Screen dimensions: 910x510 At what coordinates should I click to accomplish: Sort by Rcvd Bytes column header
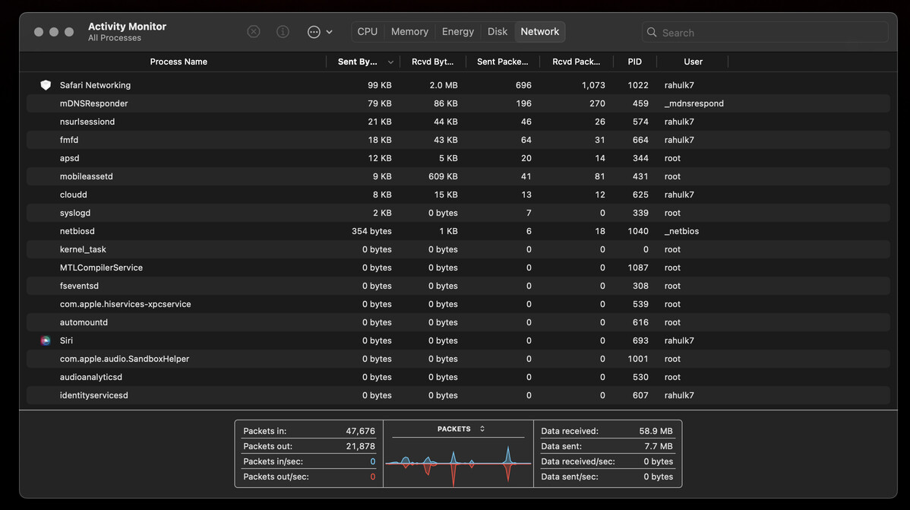[x=432, y=62]
